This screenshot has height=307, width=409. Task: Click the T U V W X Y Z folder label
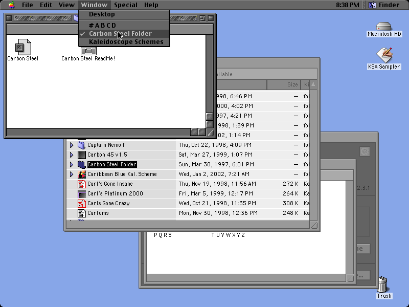coord(228,235)
